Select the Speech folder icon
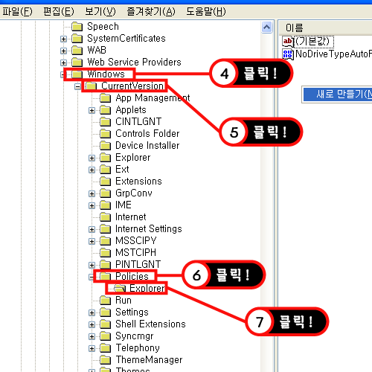 tap(77, 26)
